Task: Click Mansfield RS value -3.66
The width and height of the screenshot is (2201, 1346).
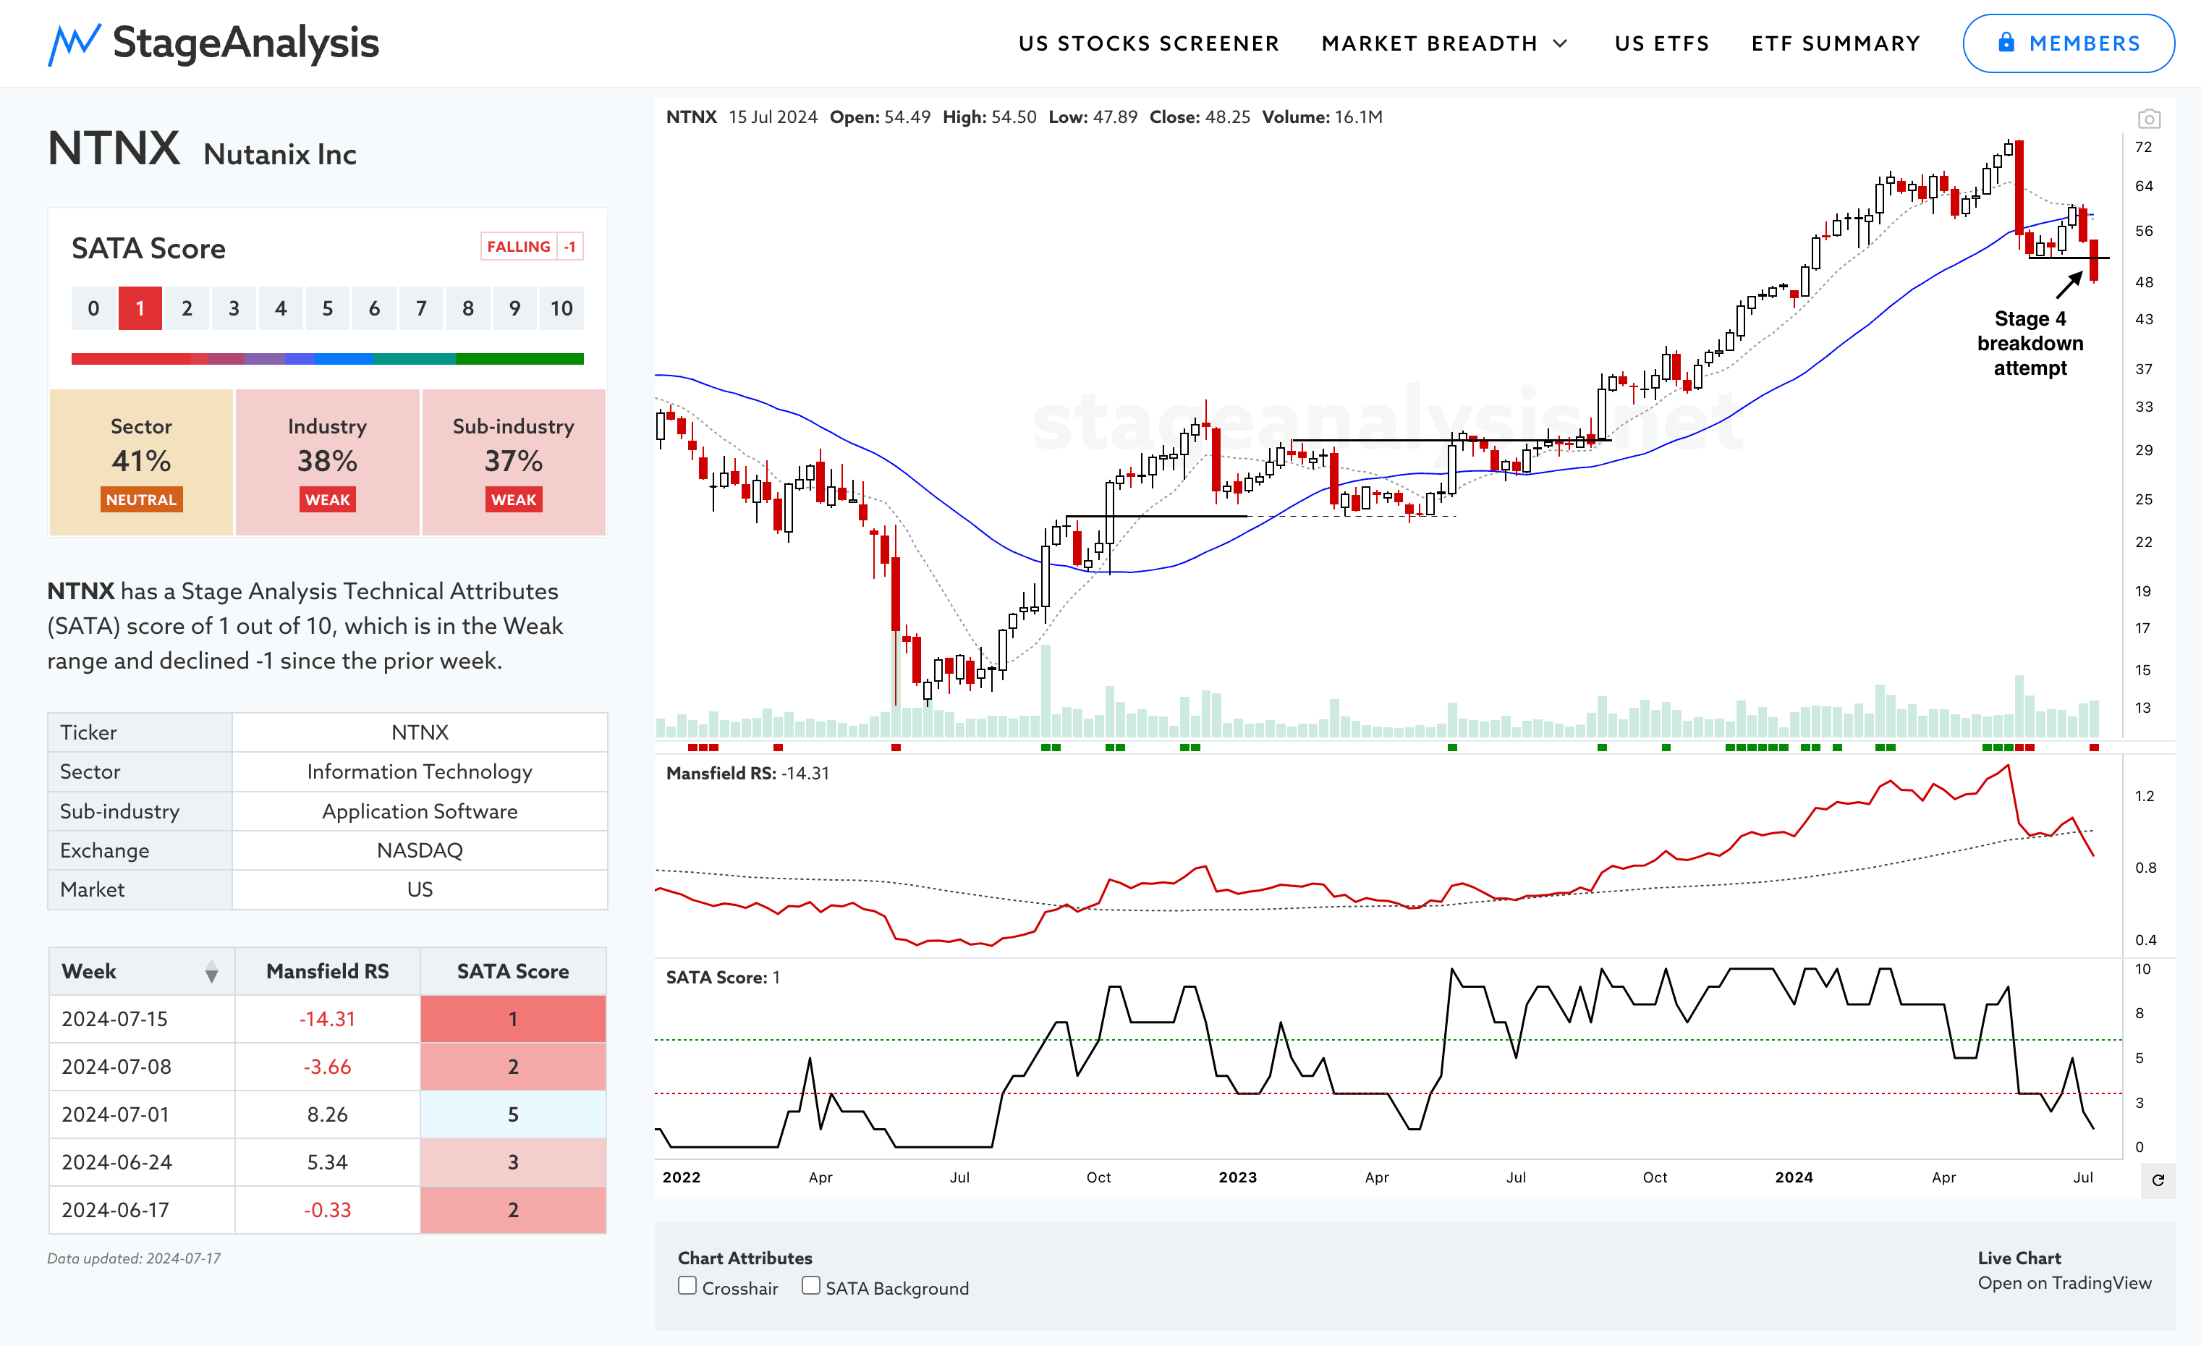Action: [327, 1067]
